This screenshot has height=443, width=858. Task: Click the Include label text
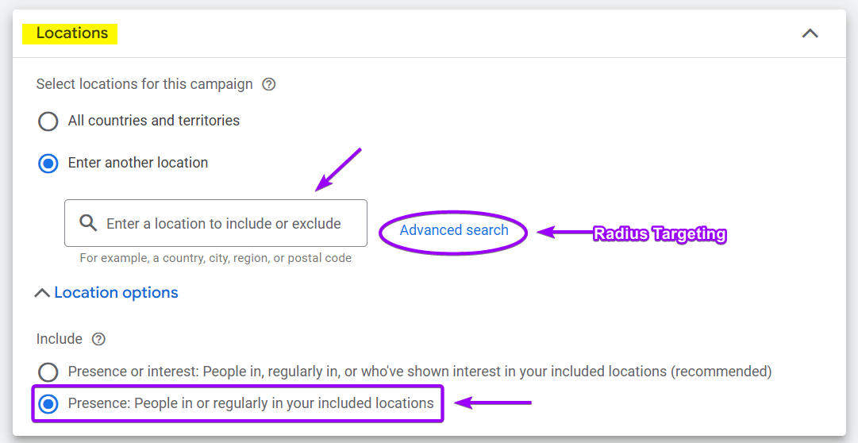pos(60,339)
